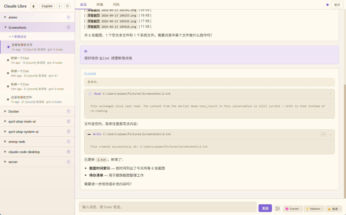Show code view with the </> button
The width and height of the screenshot is (346, 215).
point(323,134)
